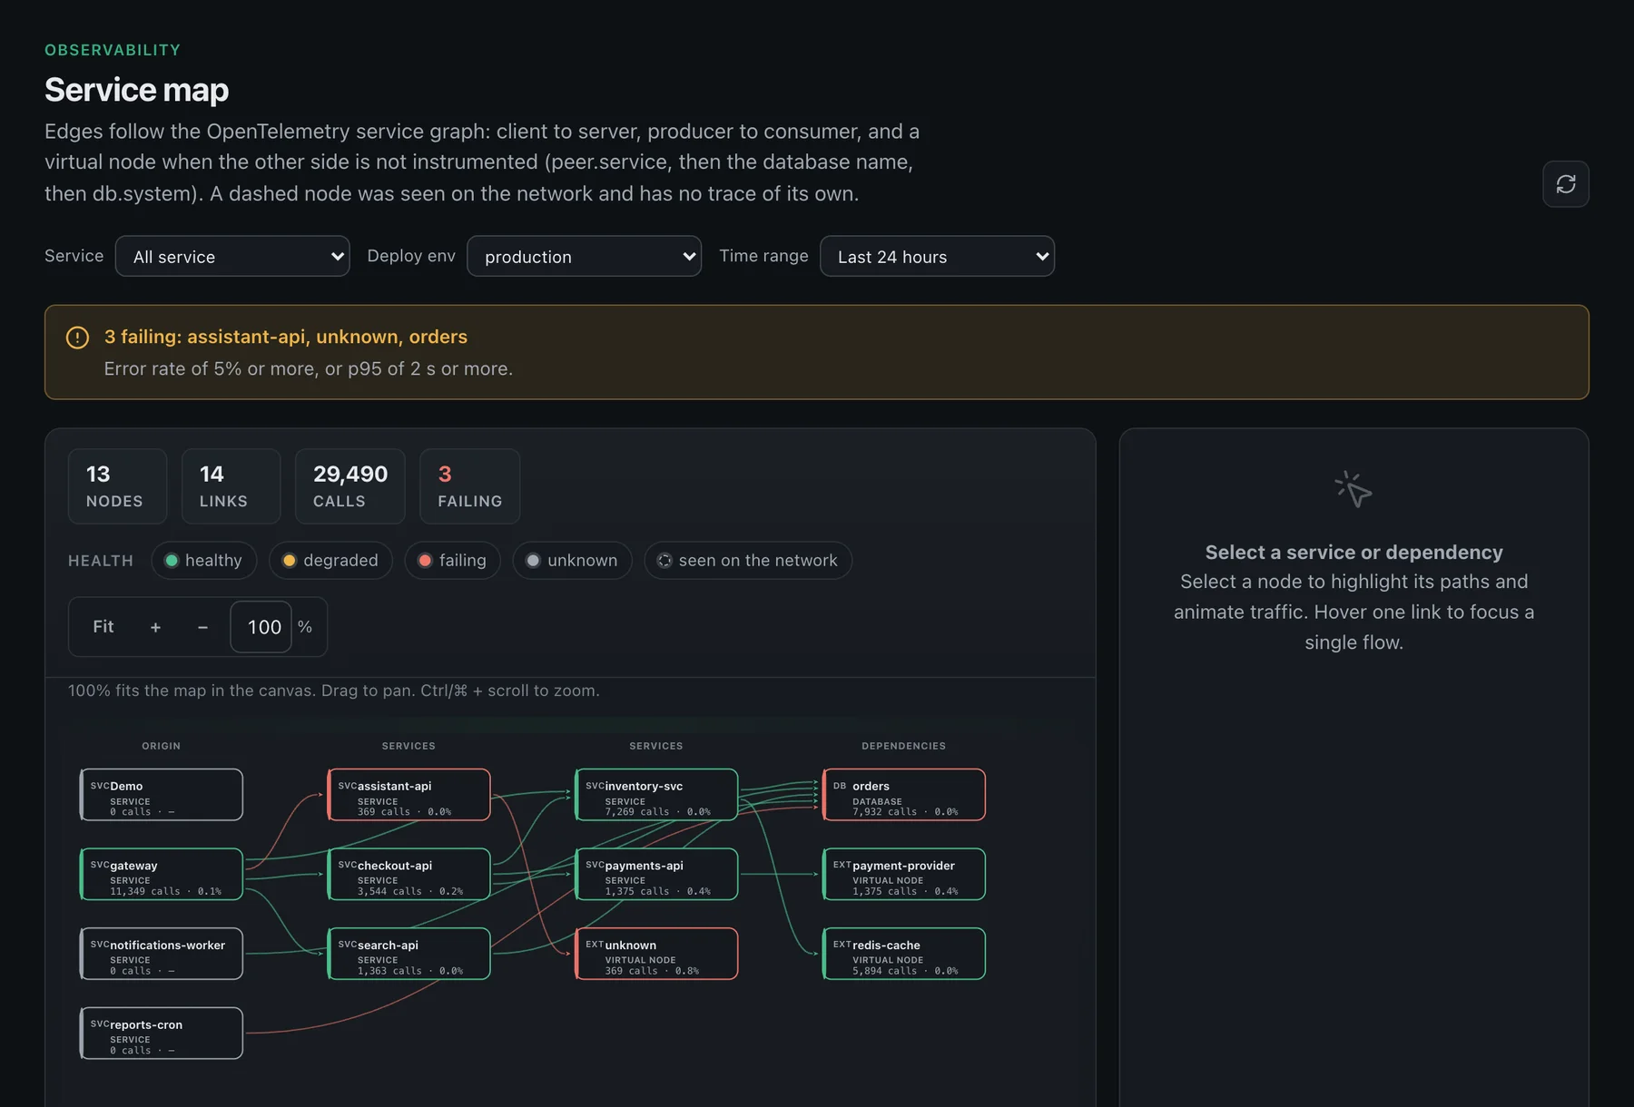This screenshot has height=1107, width=1634.
Task: Open the Deploy env dropdown set to production
Action: click(584, 257)
